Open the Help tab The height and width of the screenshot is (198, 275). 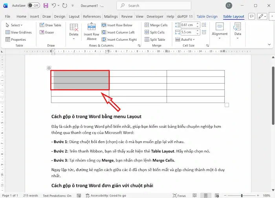(170, 16)
